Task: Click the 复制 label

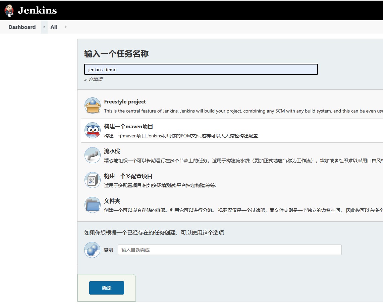Action: [x=108, y=250]
